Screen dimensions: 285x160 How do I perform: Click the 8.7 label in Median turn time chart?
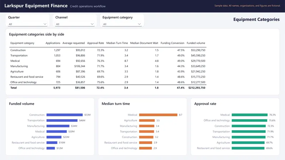[x=181, y=115]
